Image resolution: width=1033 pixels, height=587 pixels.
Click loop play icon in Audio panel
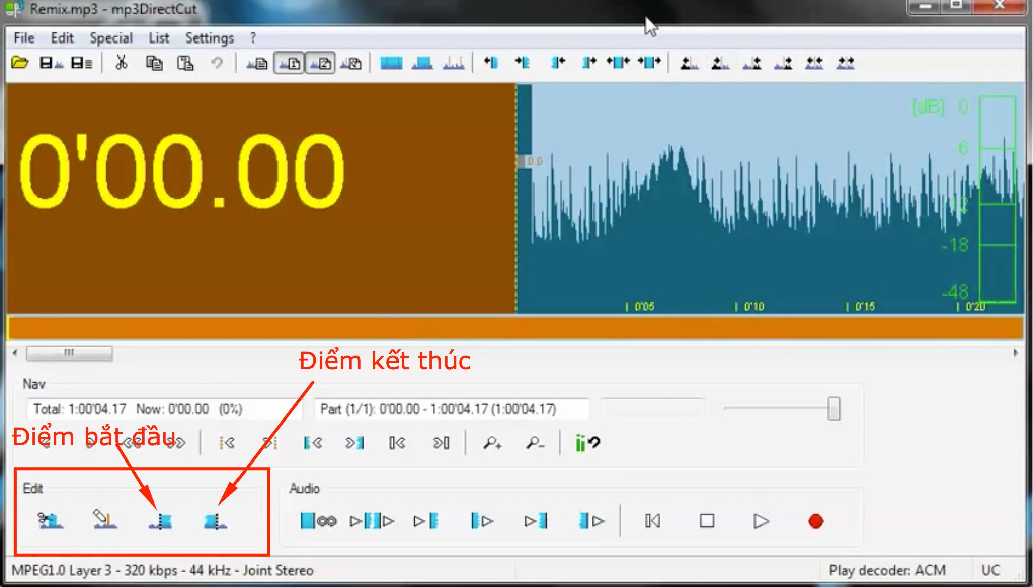(318, 521)
